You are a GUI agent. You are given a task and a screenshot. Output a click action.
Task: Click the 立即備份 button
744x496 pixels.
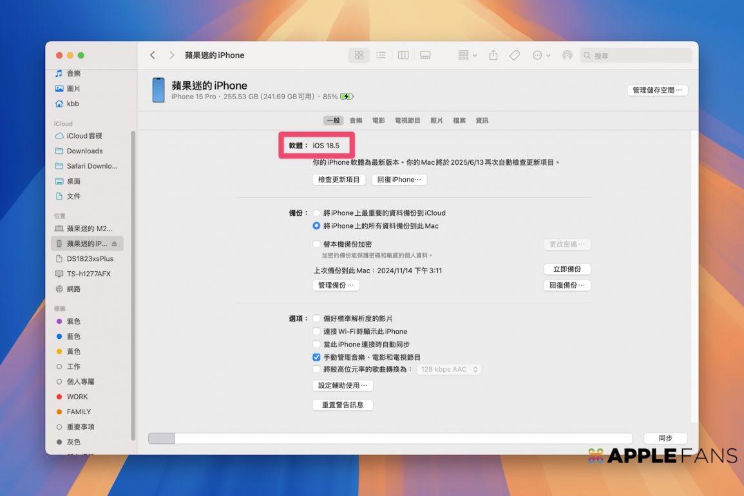(x=567, y=269)
